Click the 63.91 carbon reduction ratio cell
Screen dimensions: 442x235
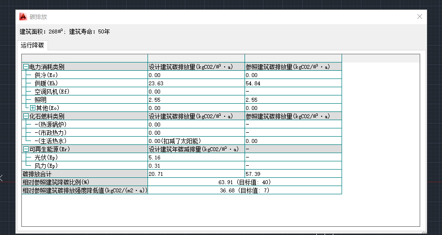click(x=245, y=182)
